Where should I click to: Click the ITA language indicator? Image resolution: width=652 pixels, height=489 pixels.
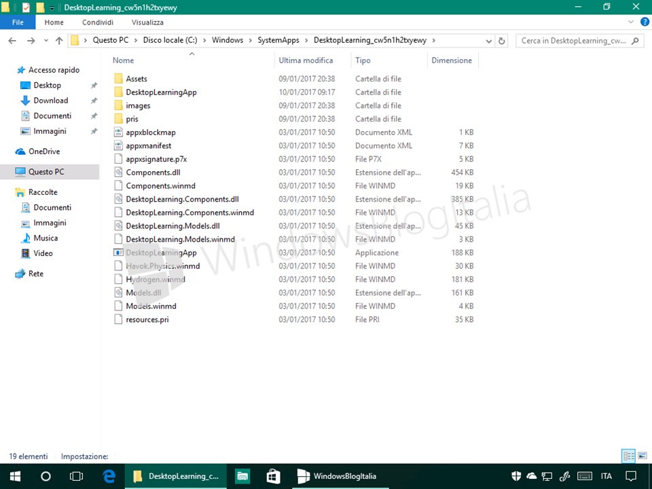pos(606,476)
